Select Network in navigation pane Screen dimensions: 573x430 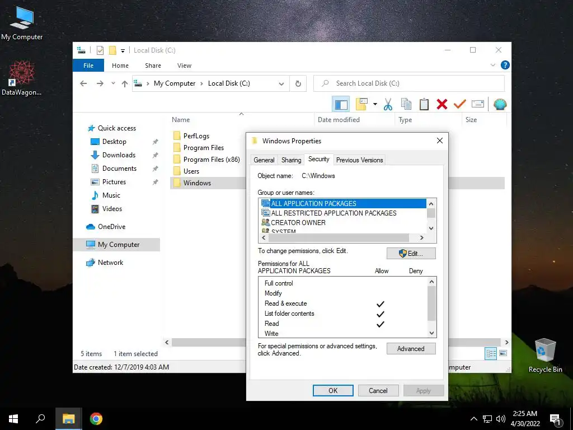pyautogui.click(x=110, y=263)
